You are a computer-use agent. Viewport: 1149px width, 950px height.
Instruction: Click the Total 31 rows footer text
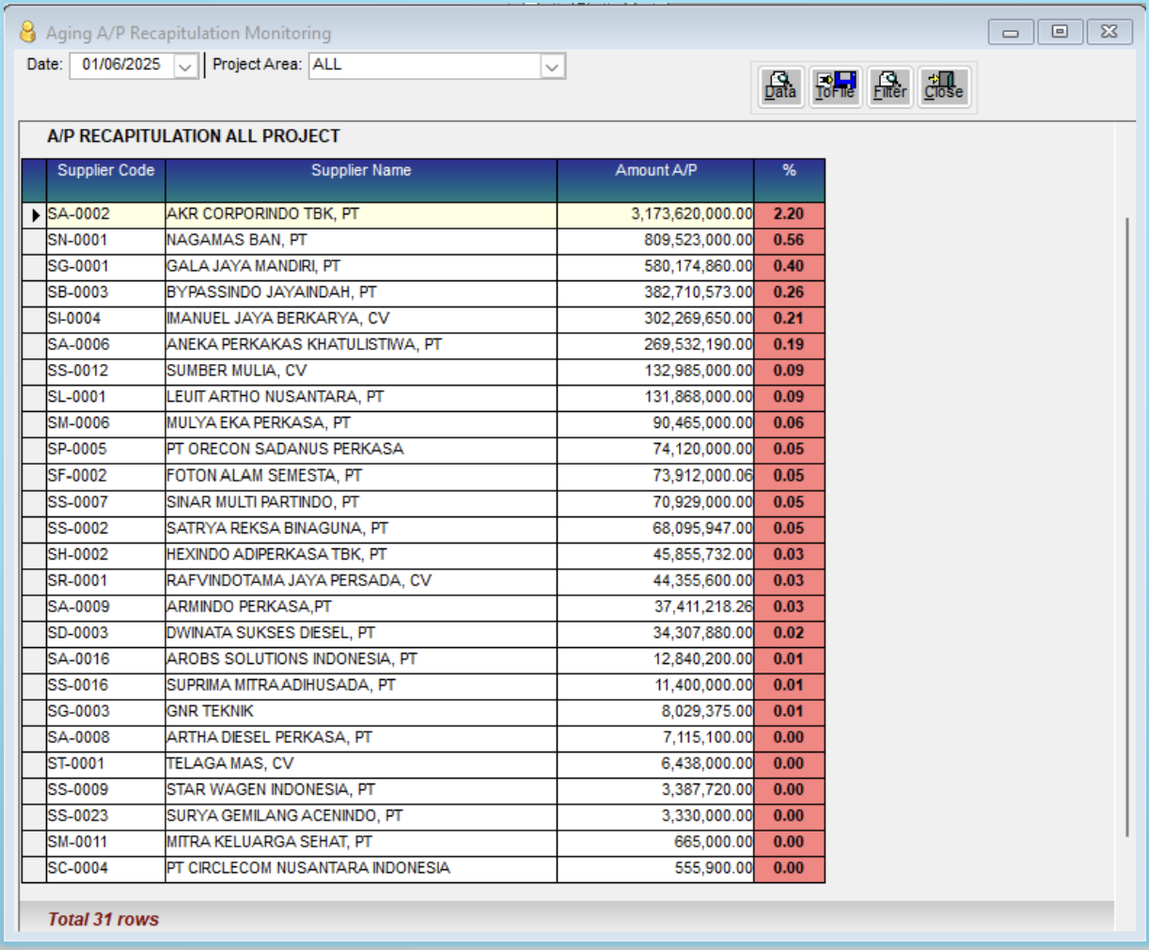point(103,920)
